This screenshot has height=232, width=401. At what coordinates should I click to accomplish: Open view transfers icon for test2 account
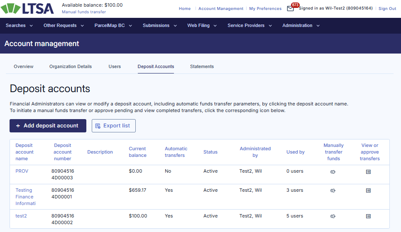pyautogui.click(x=368, y=216)
